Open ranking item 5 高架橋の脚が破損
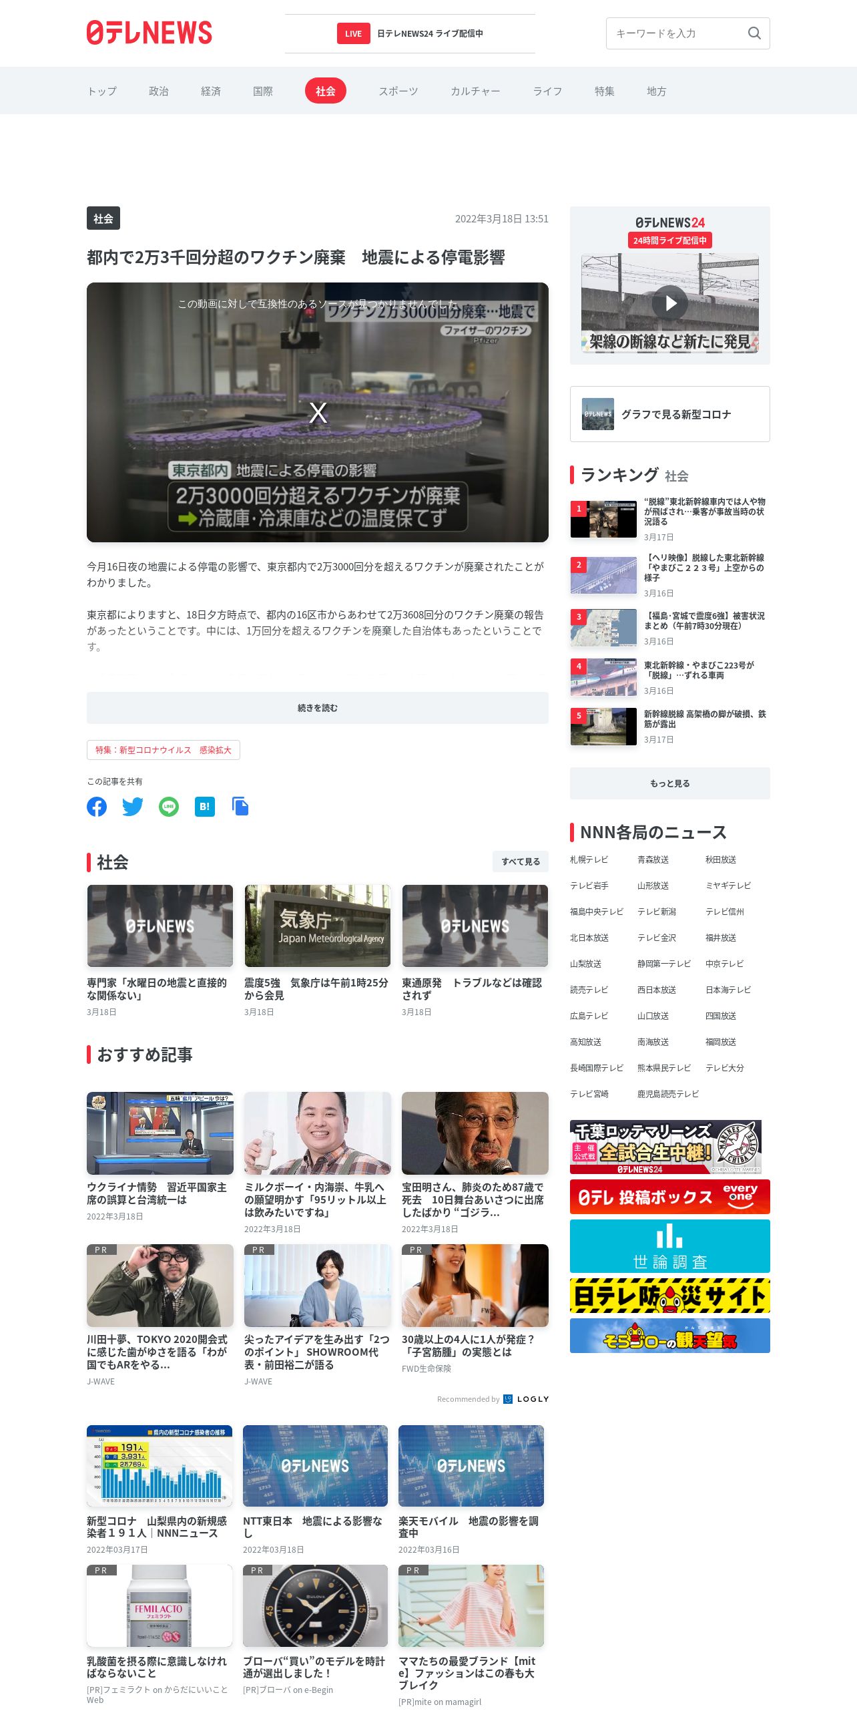Viewport: 857px width, 1715px height. tap(669, 727)
